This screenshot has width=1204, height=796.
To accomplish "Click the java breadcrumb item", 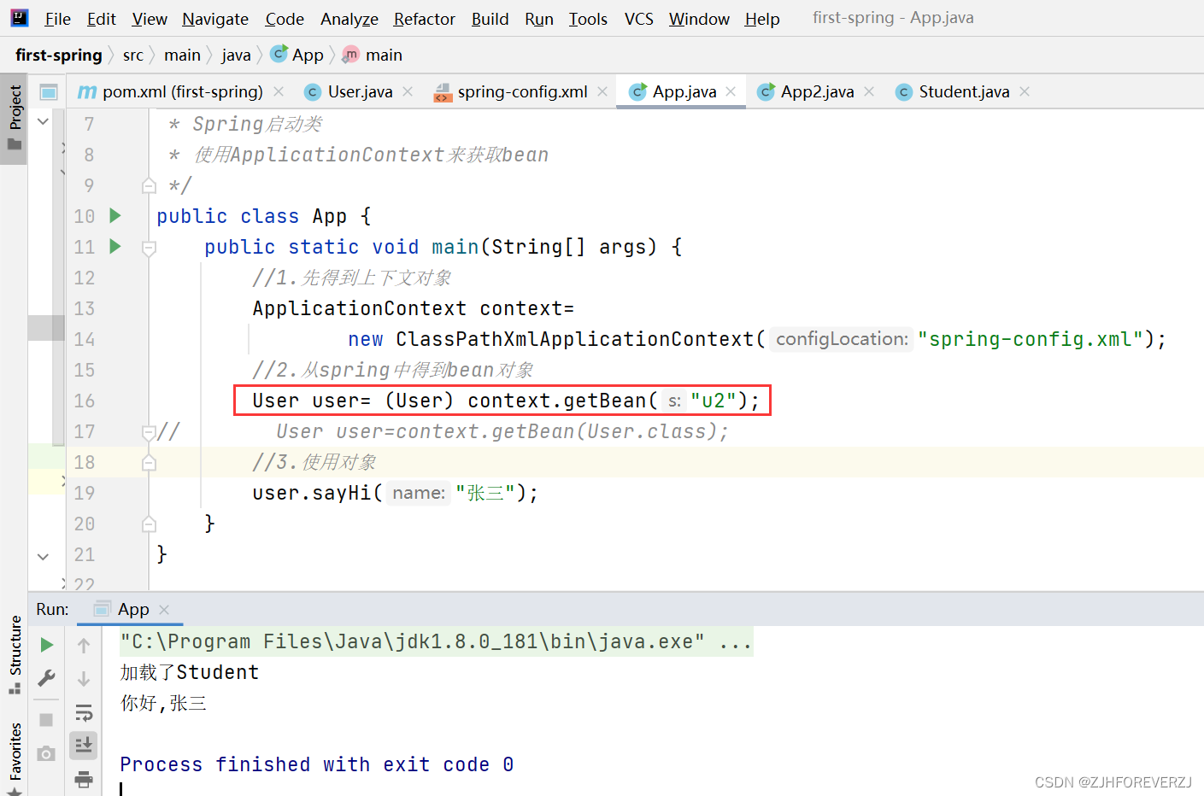I will tap(236, 56).
